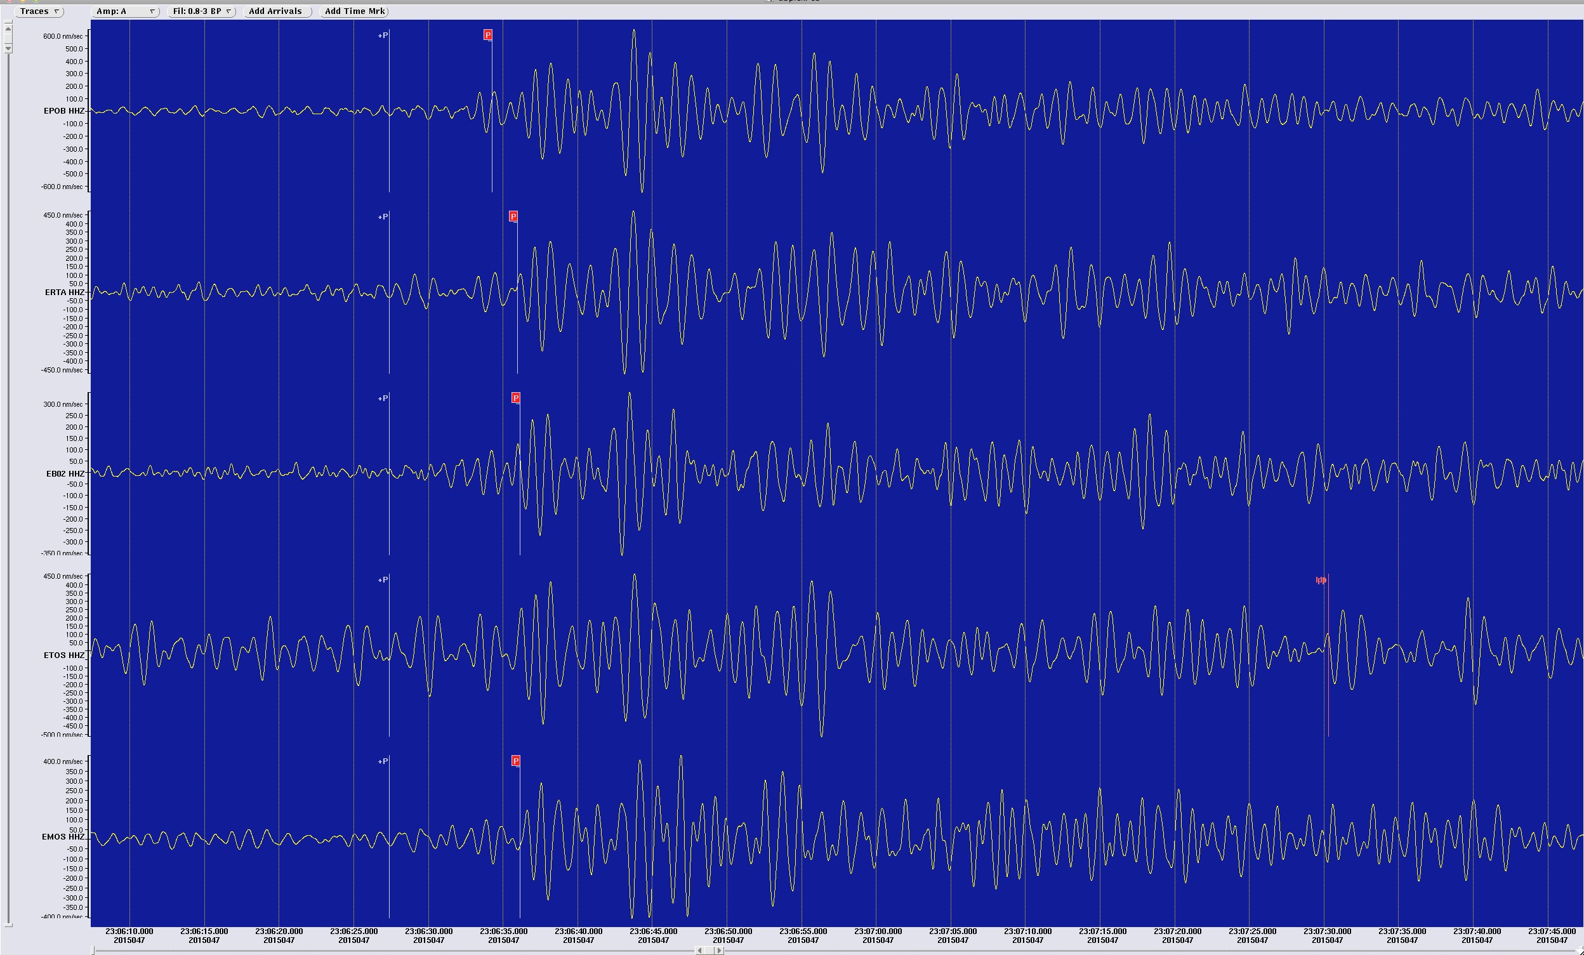
Task: Select the red P arrival flag on EMOS trace
Action: [515, 761]
